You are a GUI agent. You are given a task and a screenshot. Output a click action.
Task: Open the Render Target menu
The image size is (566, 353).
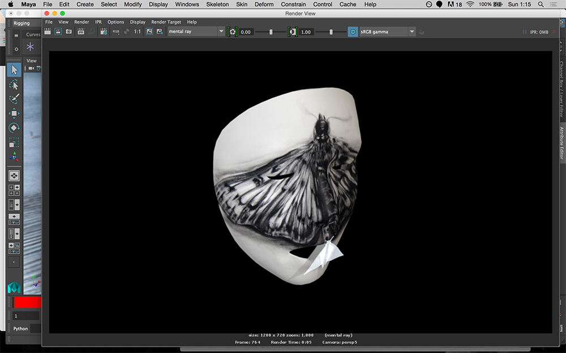coord(166,22)
